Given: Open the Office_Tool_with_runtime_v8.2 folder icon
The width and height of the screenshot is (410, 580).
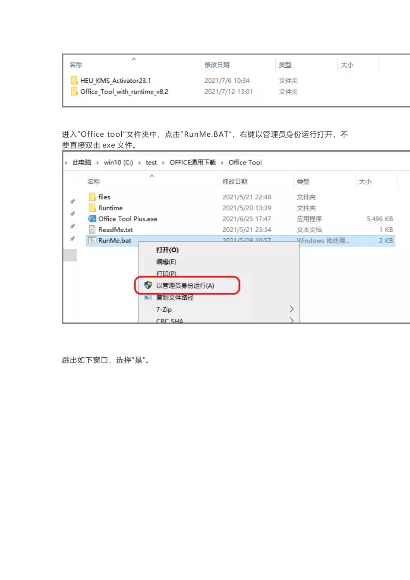Looking at the screenshot, I should pos(74,91).
